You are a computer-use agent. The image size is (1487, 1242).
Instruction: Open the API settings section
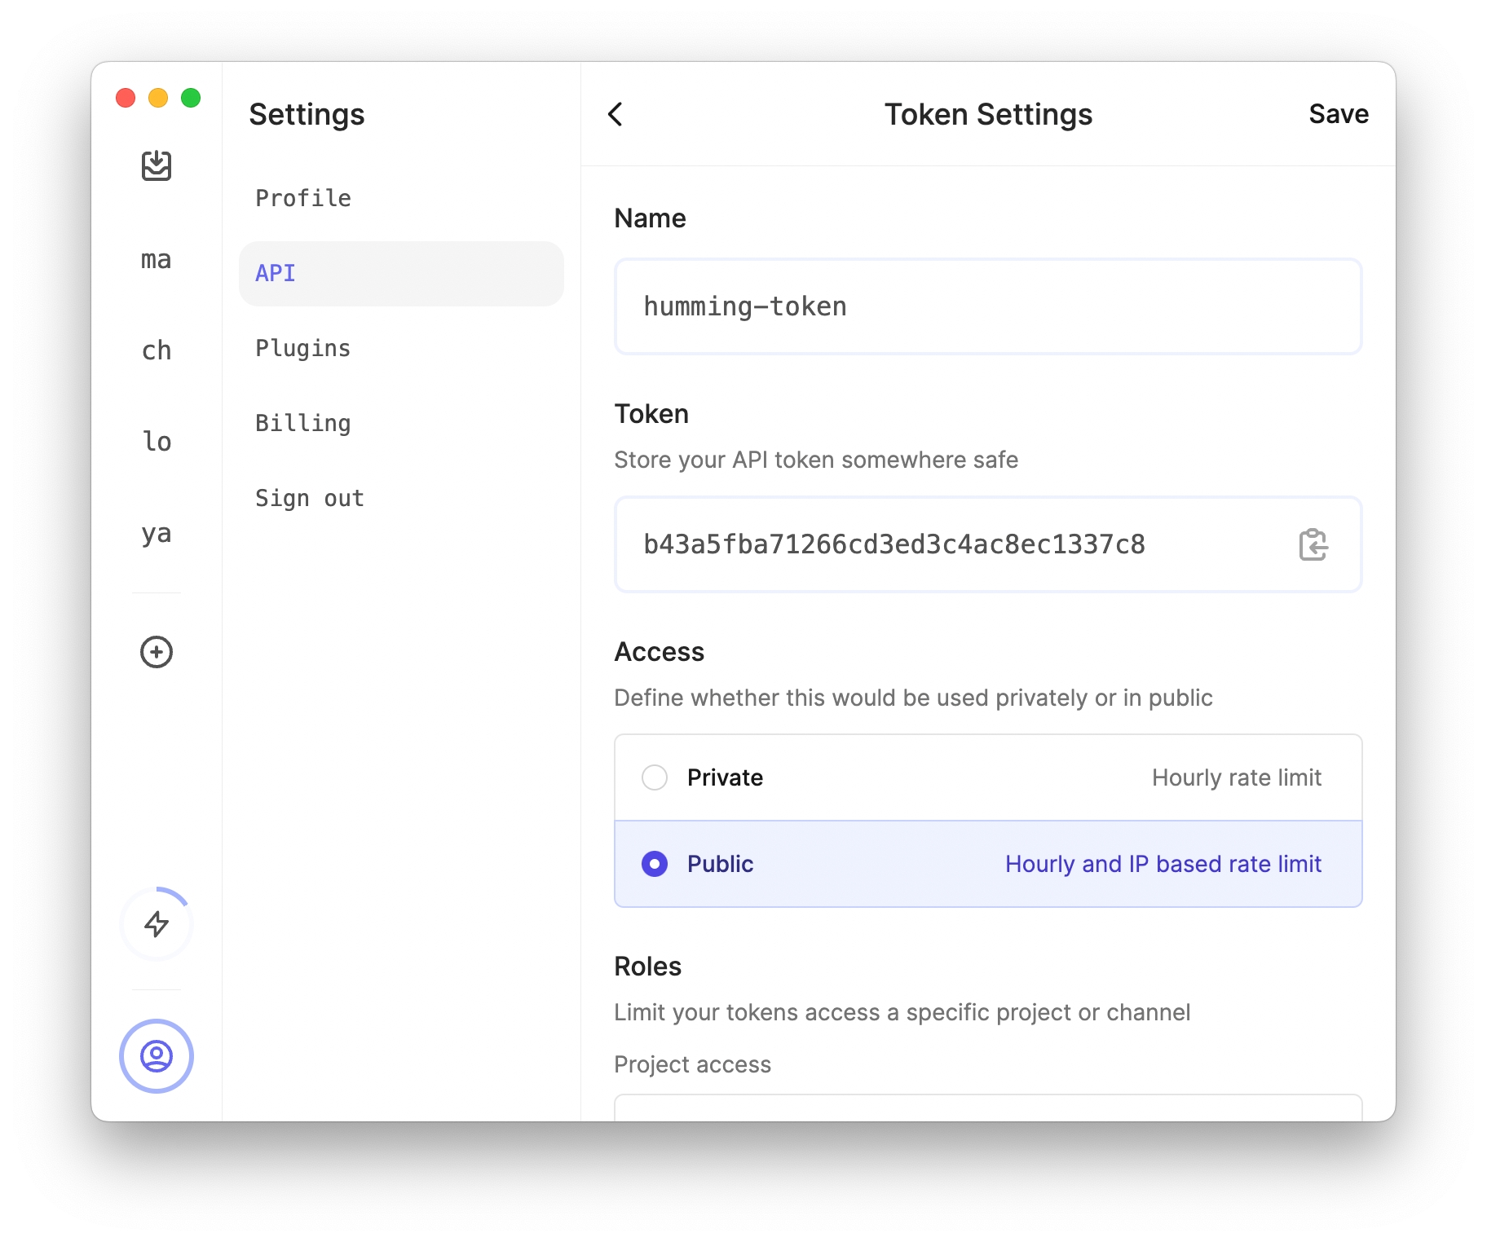(x=401, y=274)
